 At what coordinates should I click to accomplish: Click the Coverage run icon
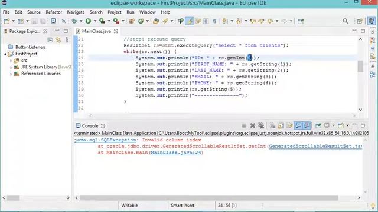[x=102, y=21]
